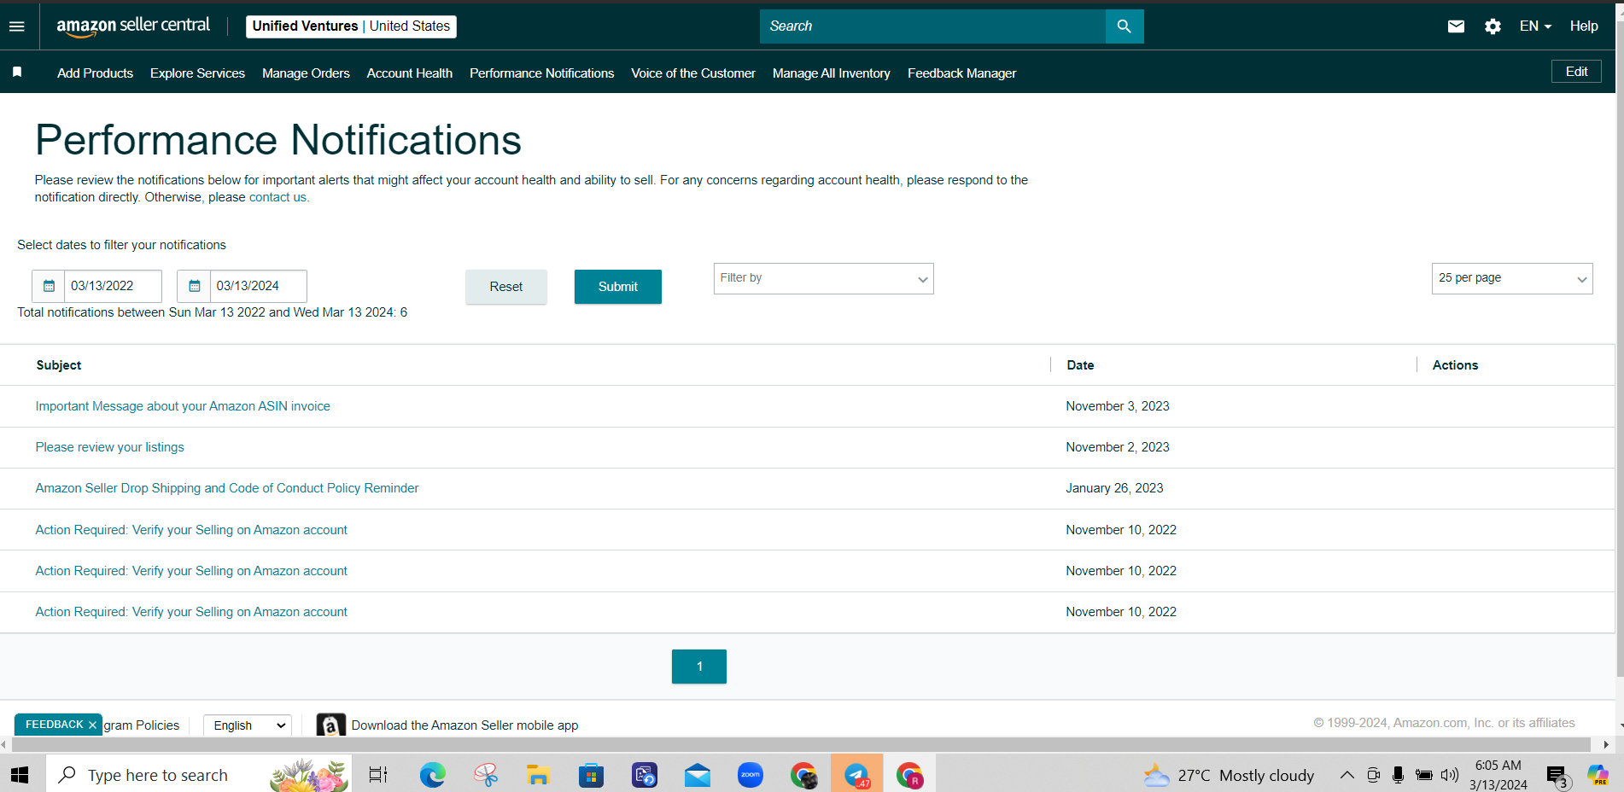Sort by the Subject column header

(59, 365)
